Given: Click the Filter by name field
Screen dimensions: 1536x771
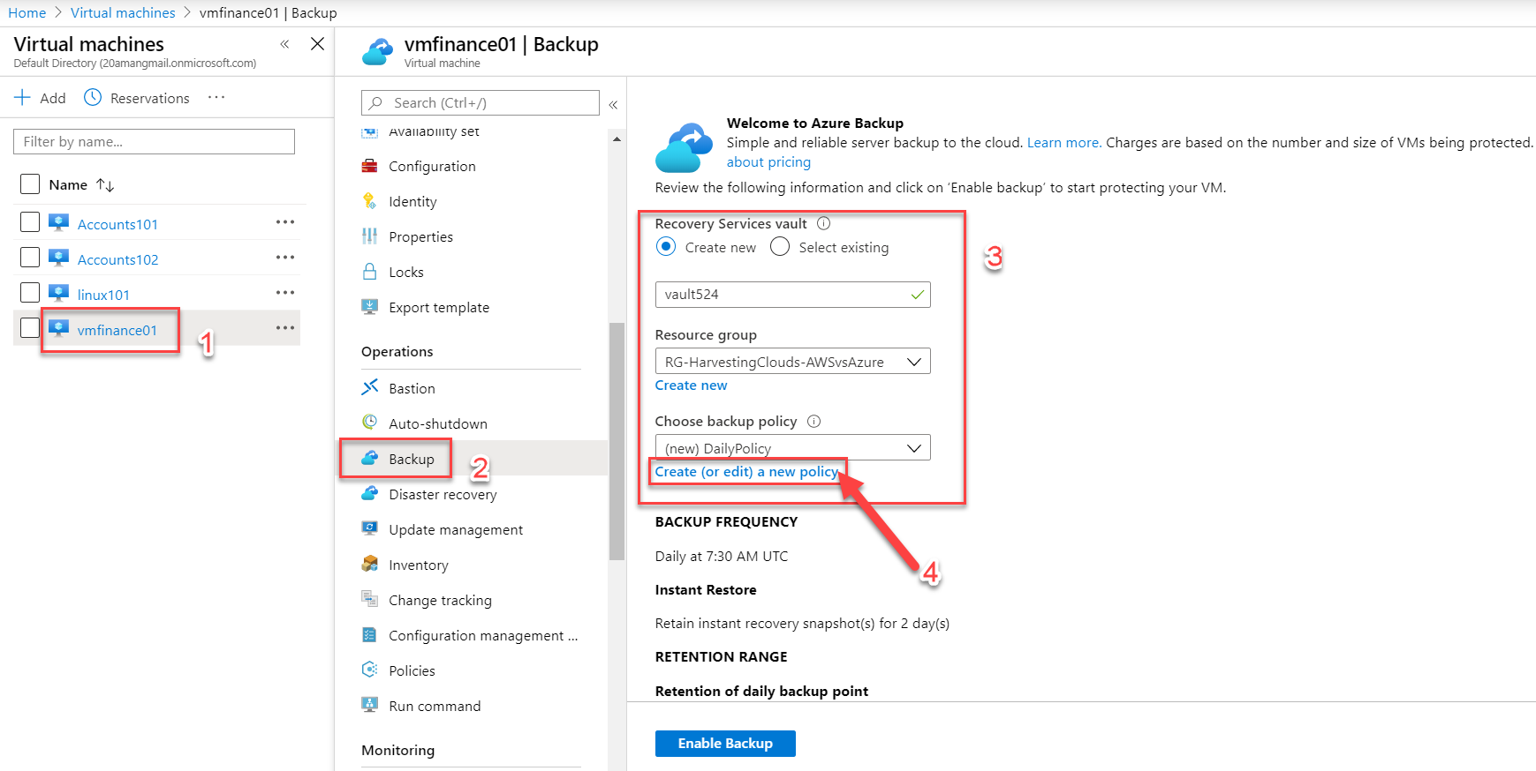Looking at the screenshot, I should (154, 141).
